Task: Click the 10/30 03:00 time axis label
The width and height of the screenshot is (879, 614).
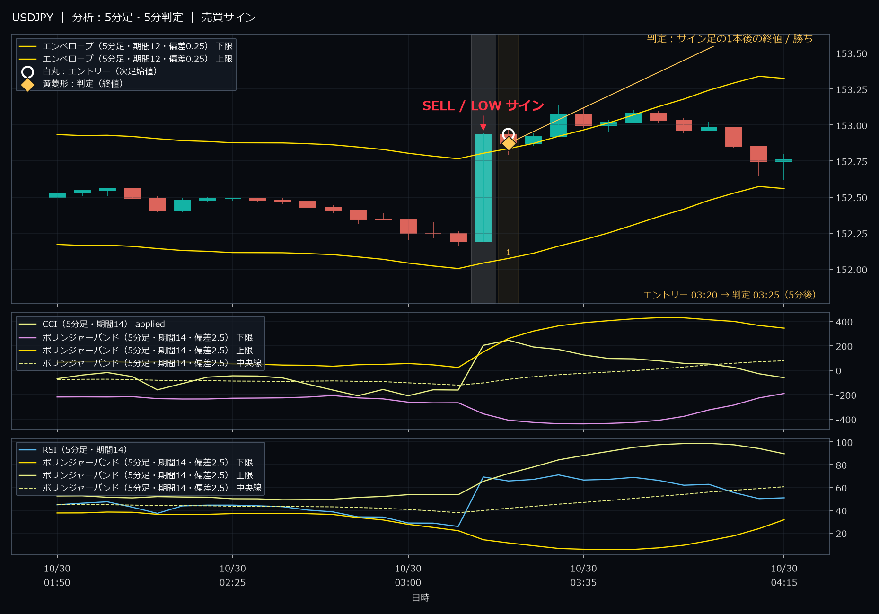Action: click(x=408, y=576)
